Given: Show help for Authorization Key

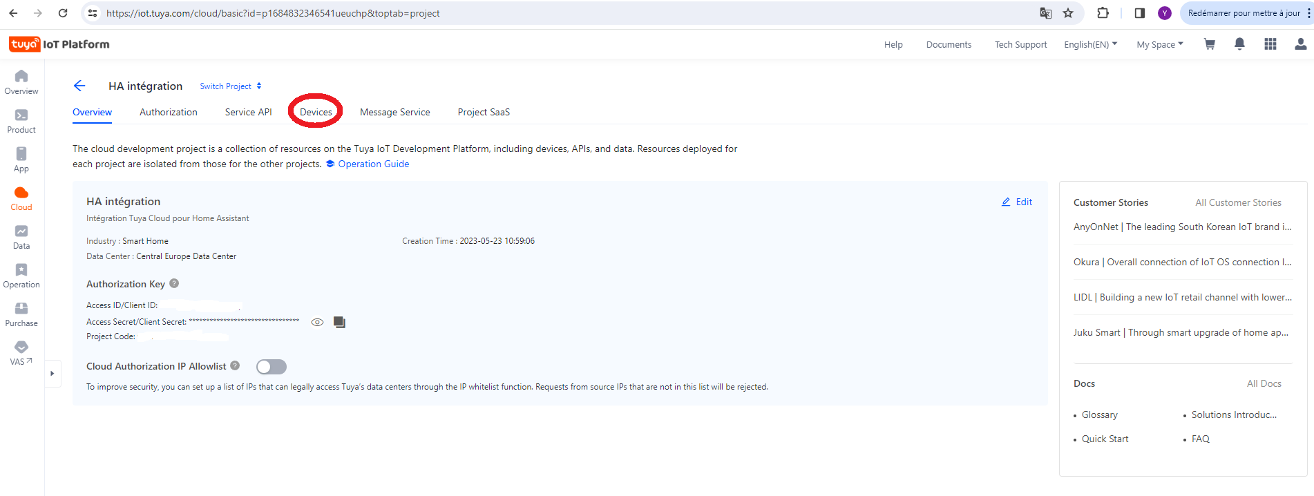Looking at the screenshot, I should point(174,283).
